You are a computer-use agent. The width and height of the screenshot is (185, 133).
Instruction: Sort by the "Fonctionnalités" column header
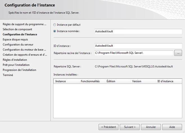(x=92, y=81)
